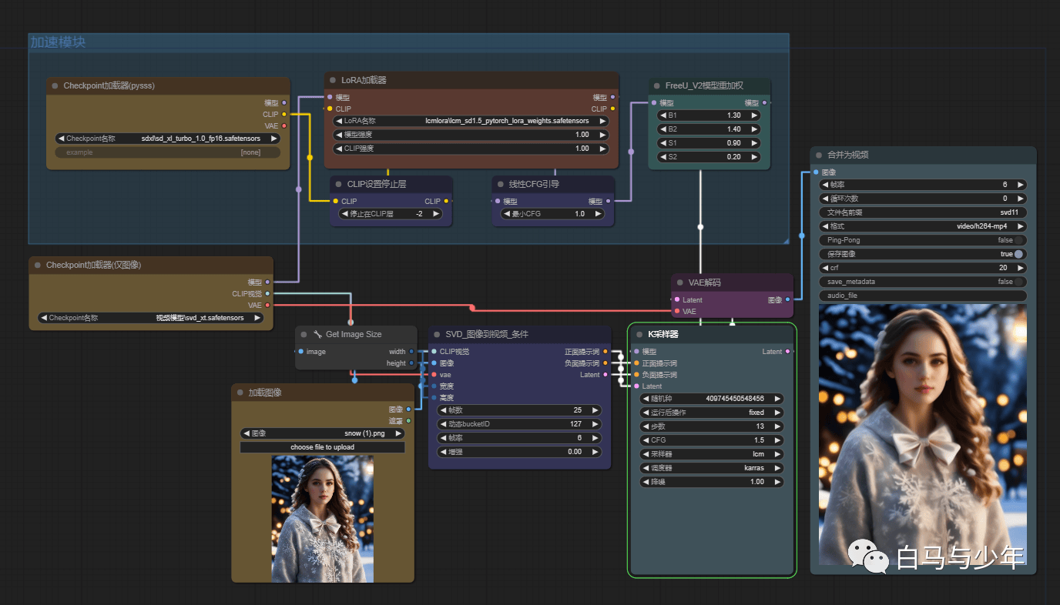Collapse the Checkpoint加载器(pysss) node via its title dot
The width and height of the screenshot is (1060, 605).
pos(55,86)
